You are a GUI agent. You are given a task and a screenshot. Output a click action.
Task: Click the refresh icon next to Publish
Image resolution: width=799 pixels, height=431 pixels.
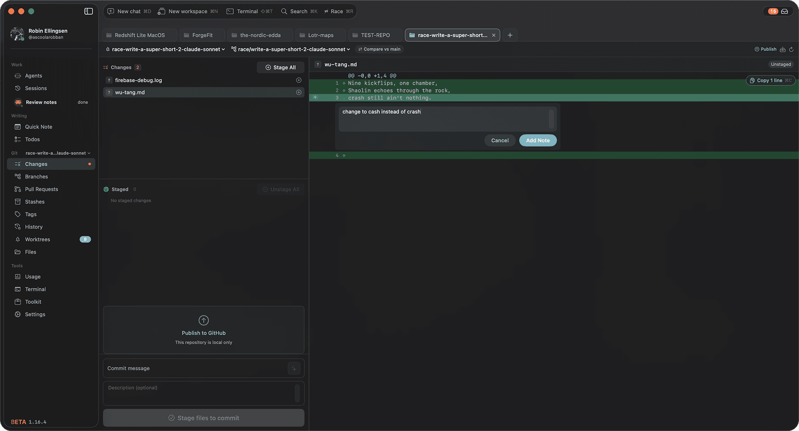[x=791, y=49]
